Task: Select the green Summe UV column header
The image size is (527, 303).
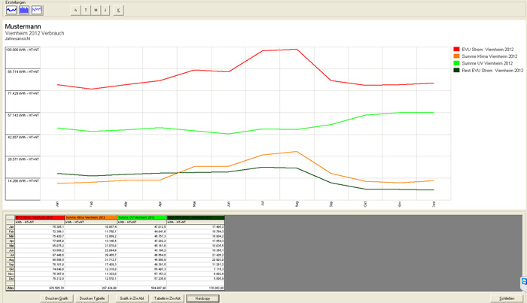Action: [145, 217]
